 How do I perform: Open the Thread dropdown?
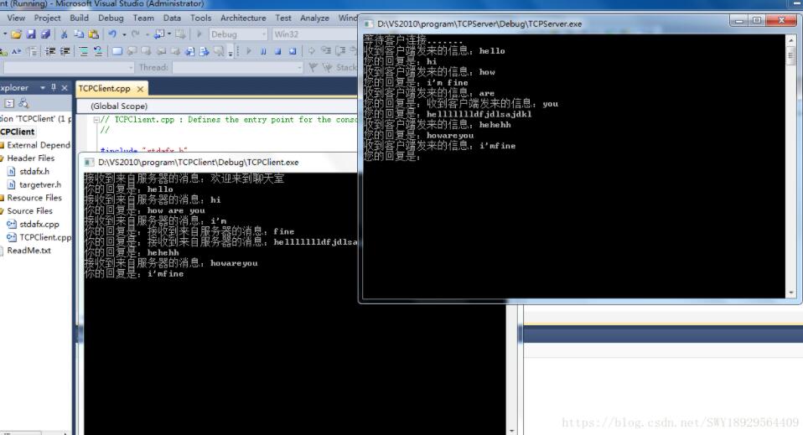[238, 67]
